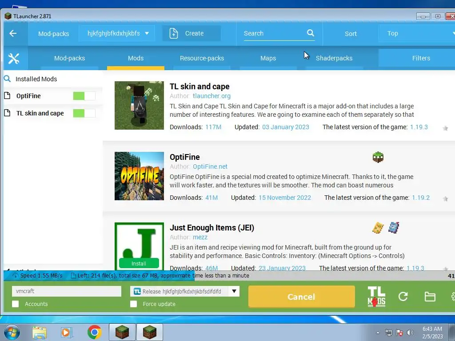Click the Installed Mods search magnifier icon
Viewport: 455px width, 341px height.
click(x=7, y=79)
